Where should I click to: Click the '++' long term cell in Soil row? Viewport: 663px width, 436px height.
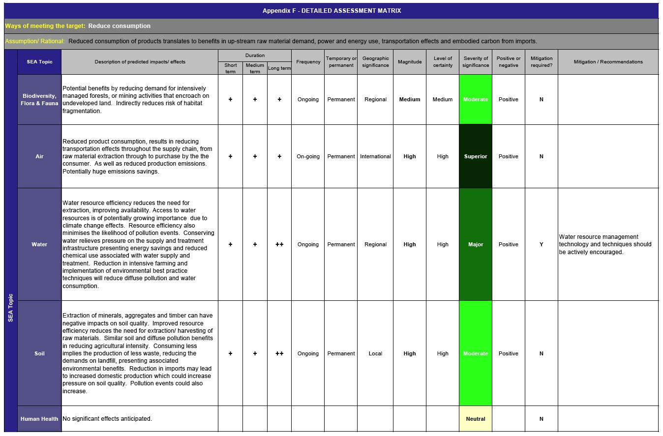[279, 353]
